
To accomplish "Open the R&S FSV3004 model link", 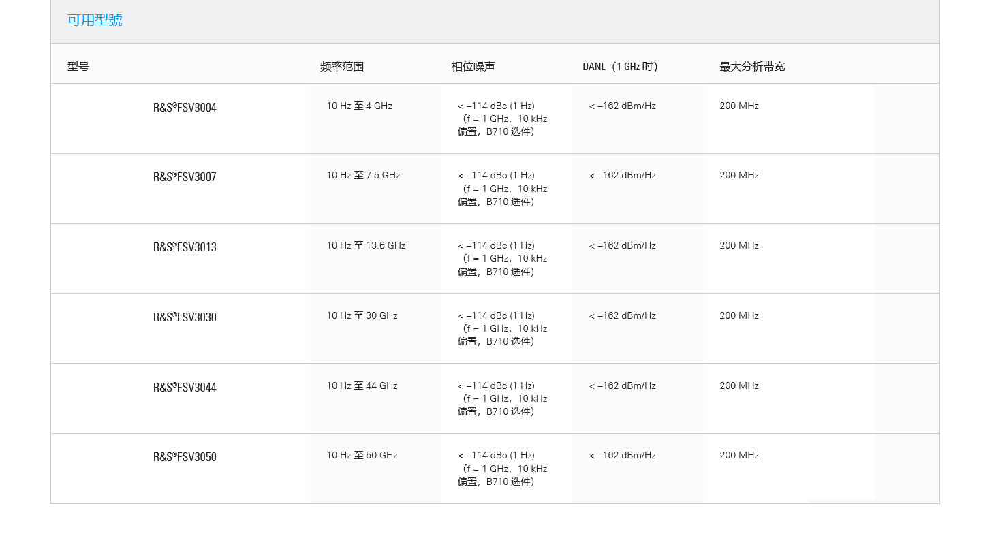I will tap(185, 108).
